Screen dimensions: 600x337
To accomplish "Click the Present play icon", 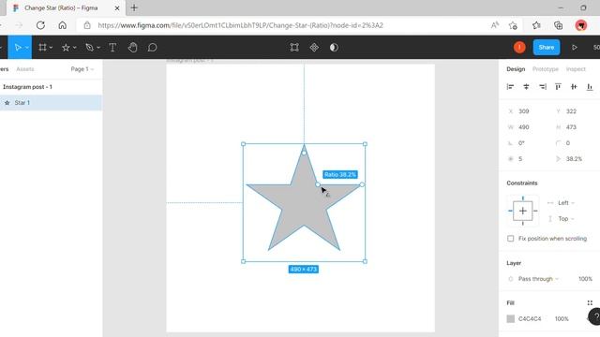I will click(x=575, y=48).
